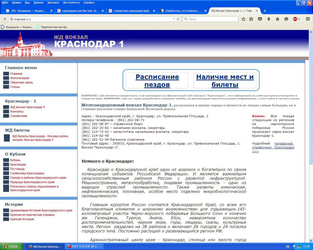
Task: Open the 'Входящие — Яндекс' bookmark
Action: 17,27
